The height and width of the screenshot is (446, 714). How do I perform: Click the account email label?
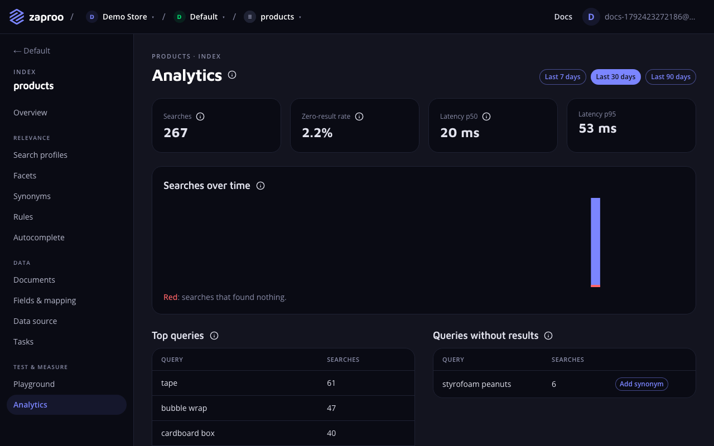[650, 17]
